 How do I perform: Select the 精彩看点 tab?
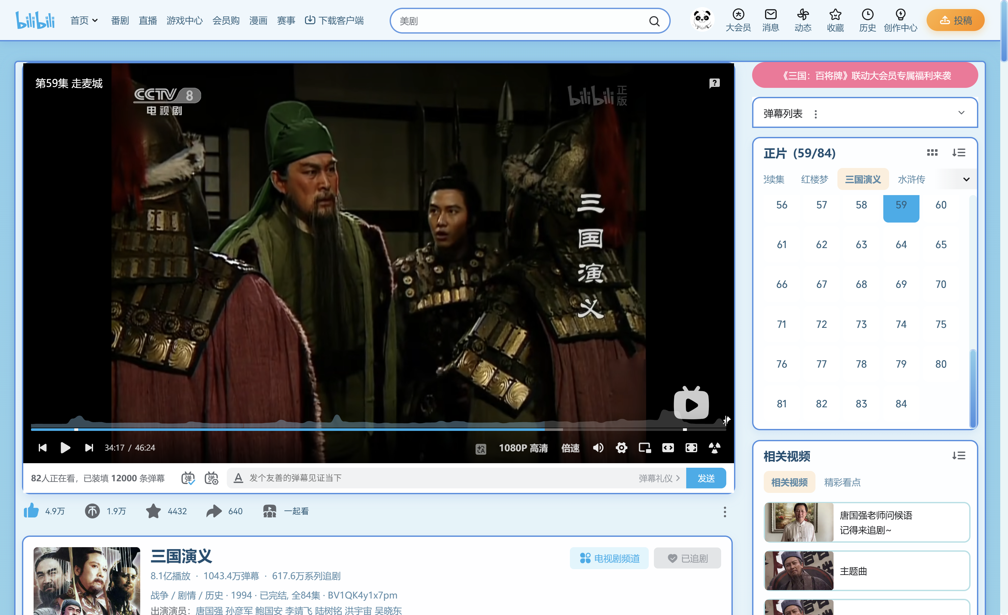pos(842,482)
